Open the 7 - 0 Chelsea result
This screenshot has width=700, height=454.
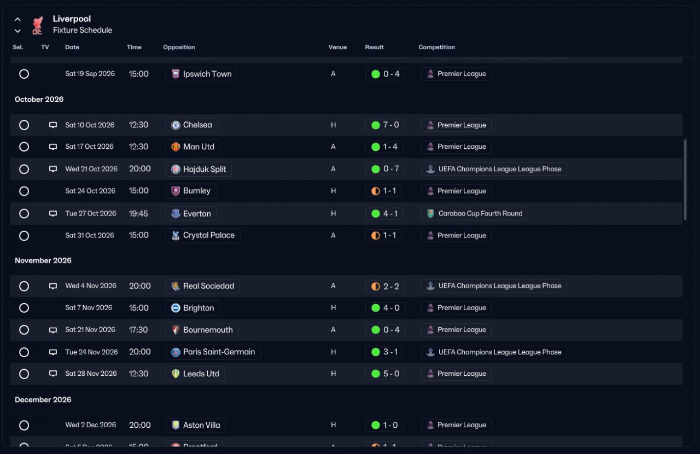pos(385,125)
